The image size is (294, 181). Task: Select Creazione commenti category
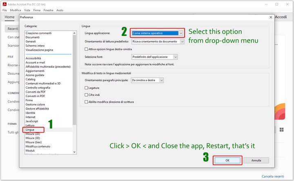pyautogui.click(x=38, y=33)
